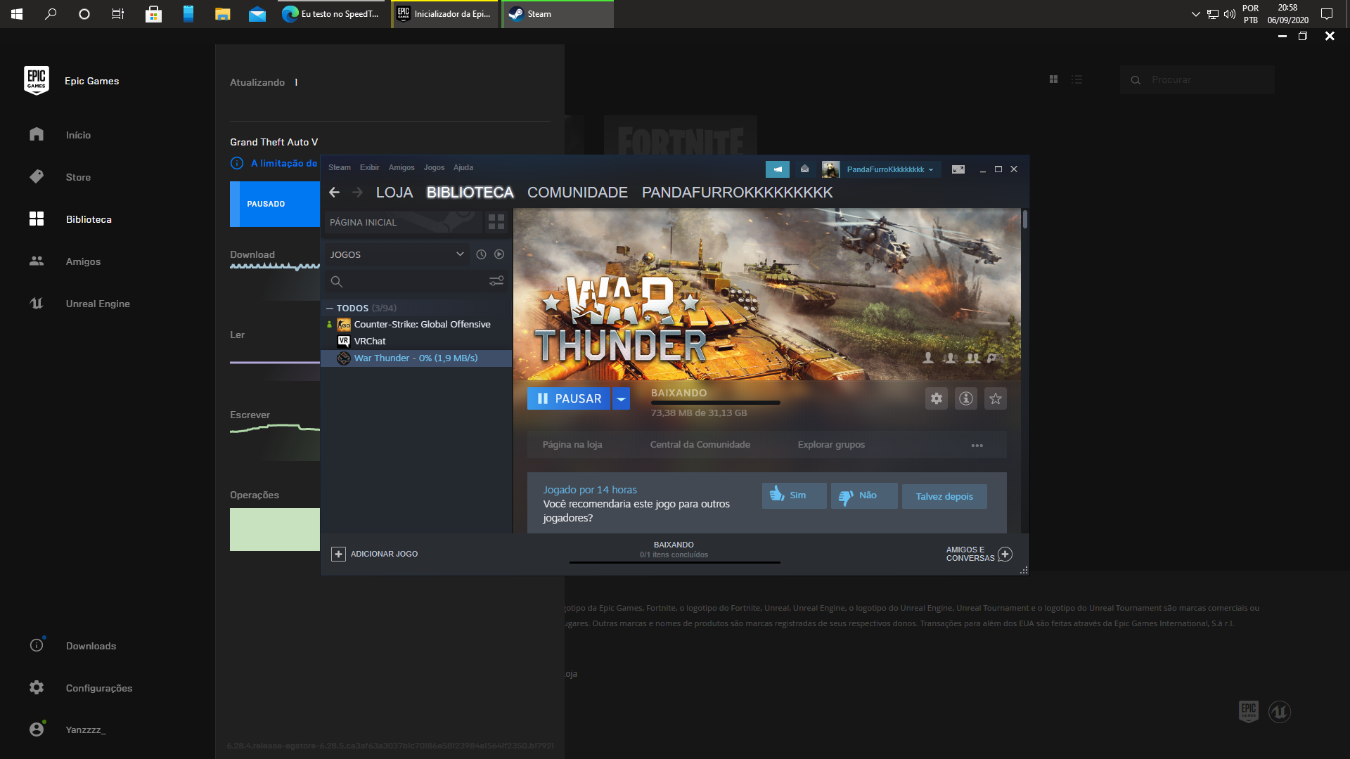Viewport: 1350px width, 759px height.
Task: Open the Jogos menu
Action: point(434,167)
